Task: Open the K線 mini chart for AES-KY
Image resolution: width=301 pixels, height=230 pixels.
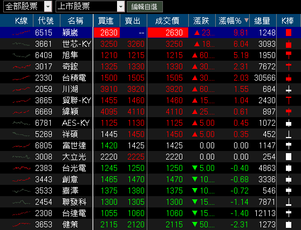Action: tap(21, 123)
